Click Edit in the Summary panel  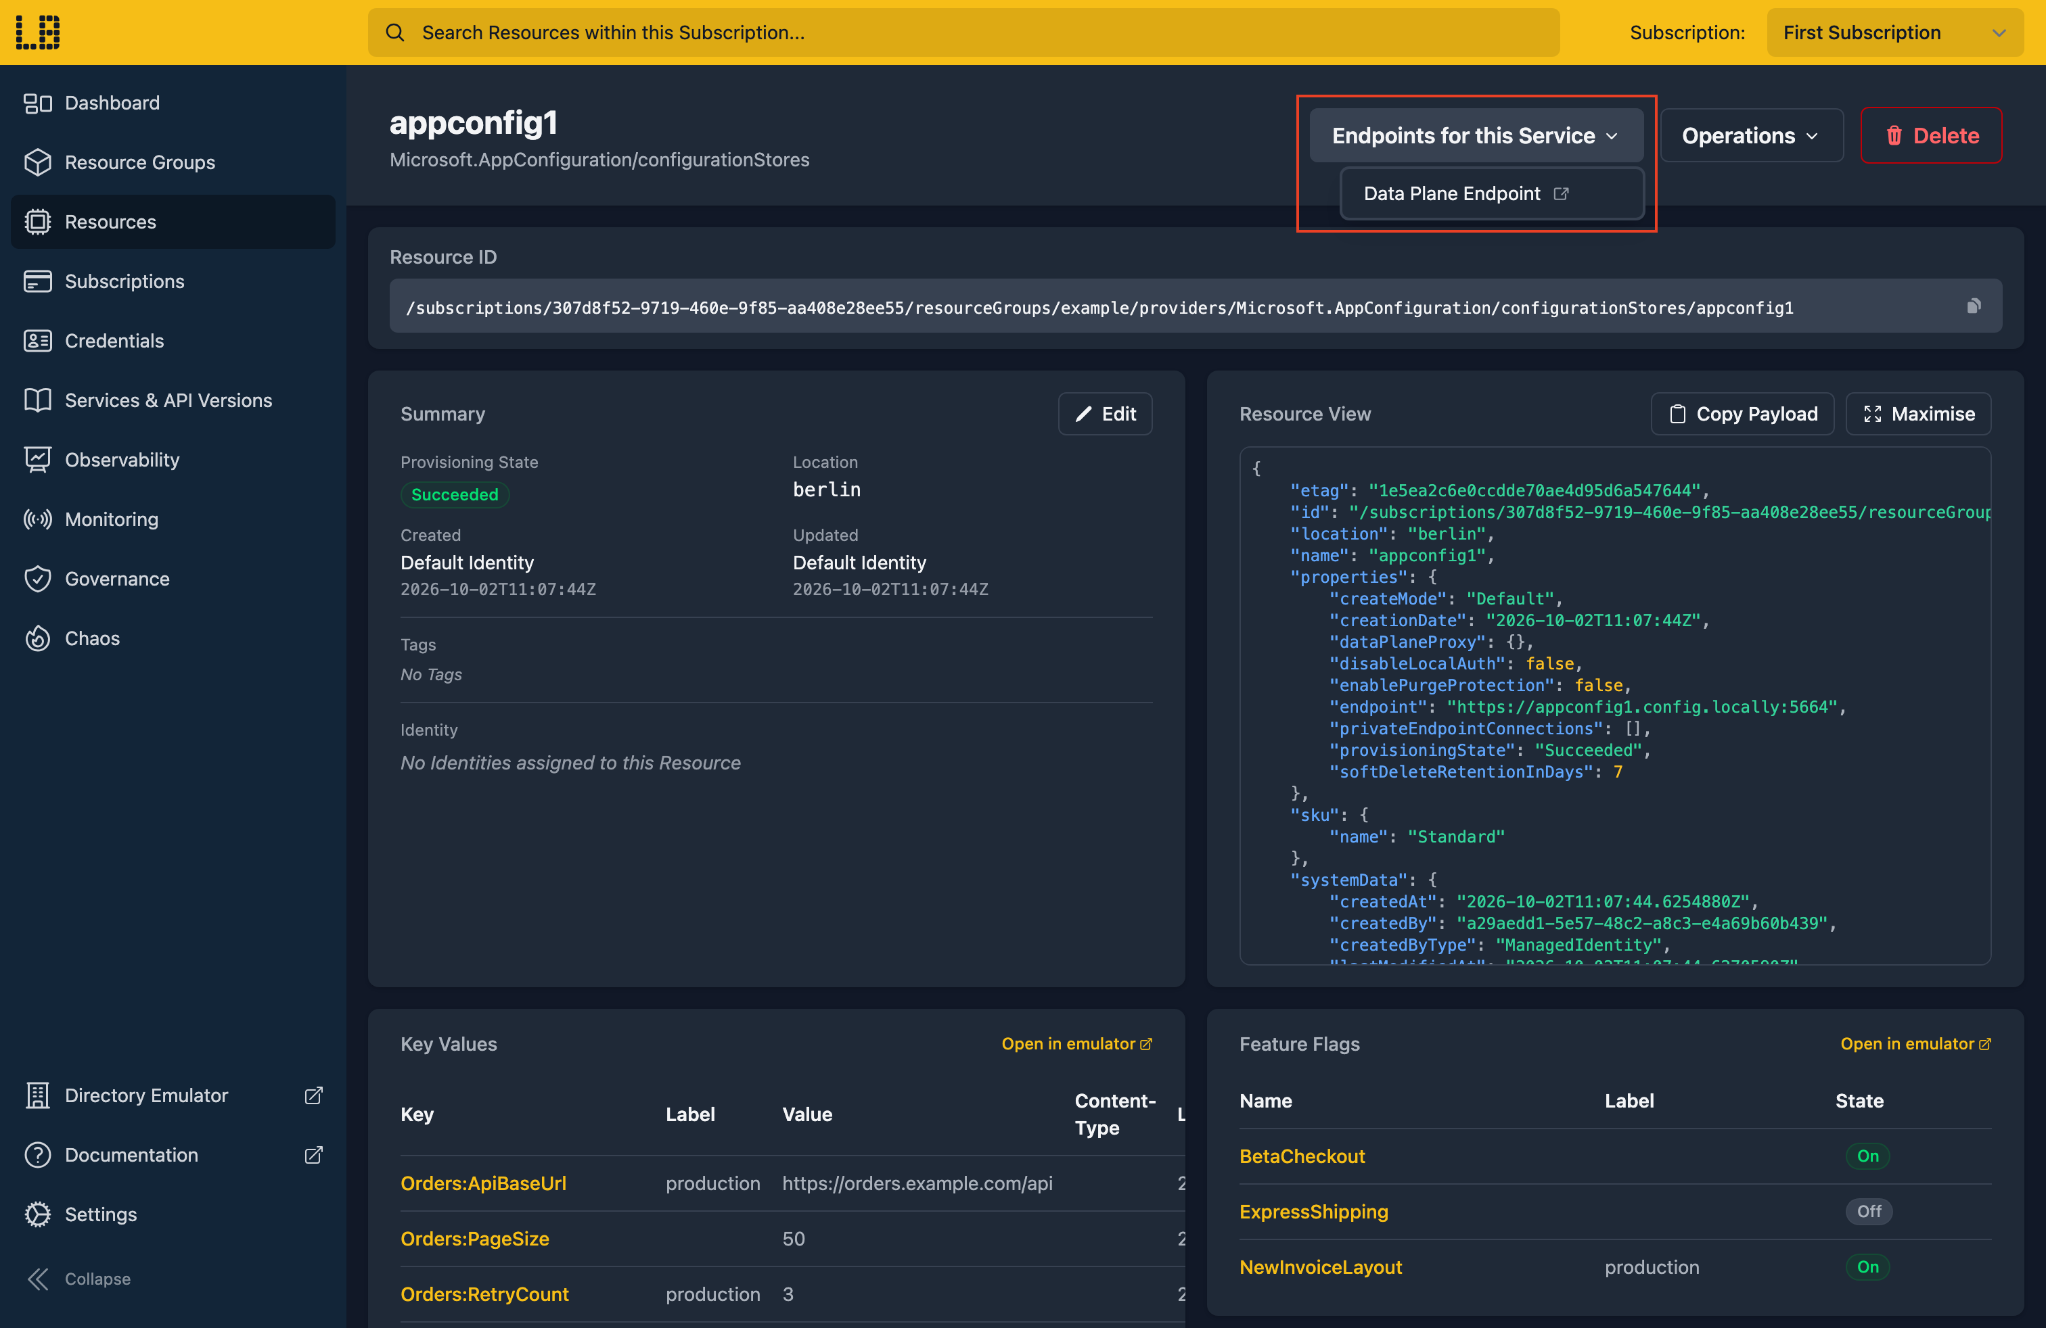click(x=1105, y=414)
